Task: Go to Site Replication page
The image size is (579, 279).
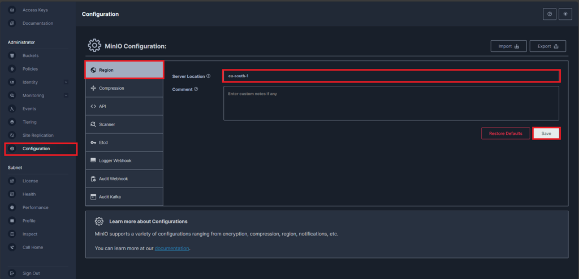Action: [38, 136]
